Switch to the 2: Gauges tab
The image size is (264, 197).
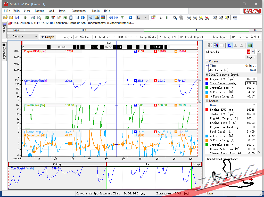pyautogui.click(x=65, y=37)
